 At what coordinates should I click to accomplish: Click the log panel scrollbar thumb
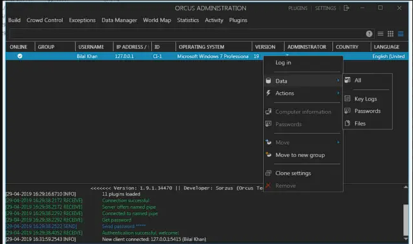(x=405, y=220)
